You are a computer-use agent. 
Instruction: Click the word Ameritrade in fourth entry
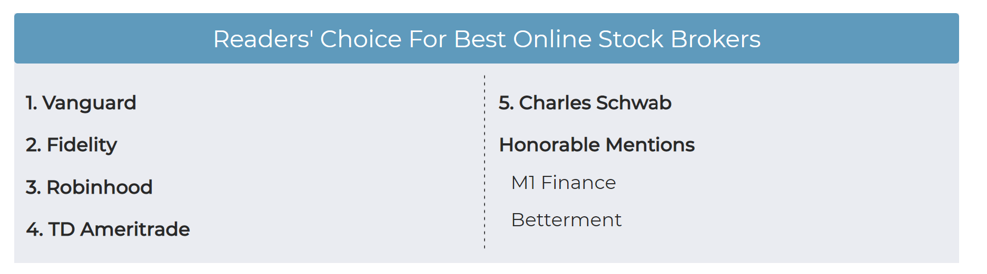click(x=135, y=229)
